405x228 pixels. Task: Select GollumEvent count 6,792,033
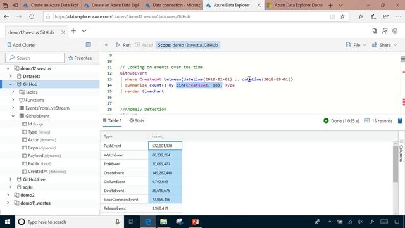(x=165, y=182)
